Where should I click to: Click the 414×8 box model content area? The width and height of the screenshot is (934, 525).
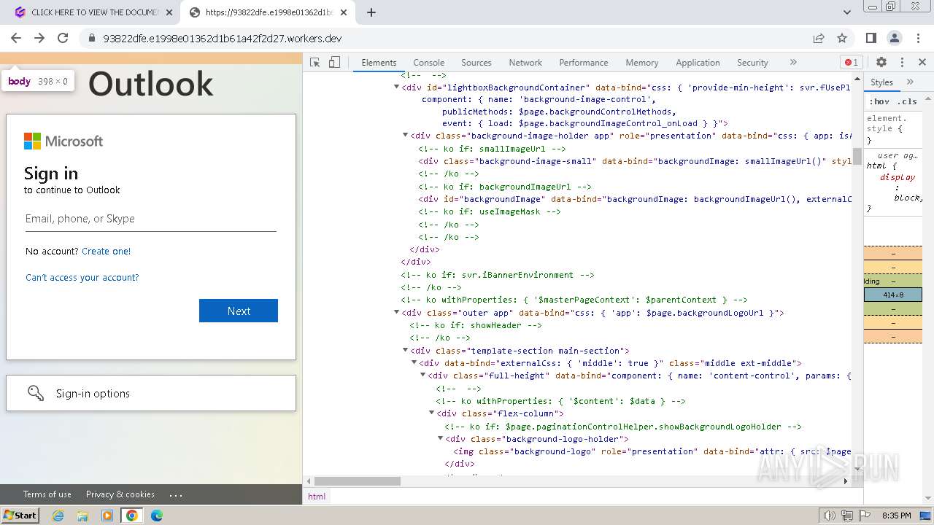(x=893, y=295)
